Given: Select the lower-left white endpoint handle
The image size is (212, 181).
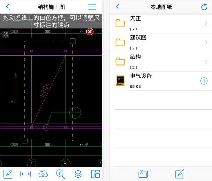Looking at the screenshot, I should pyautogui.click(x=25, y=141).
